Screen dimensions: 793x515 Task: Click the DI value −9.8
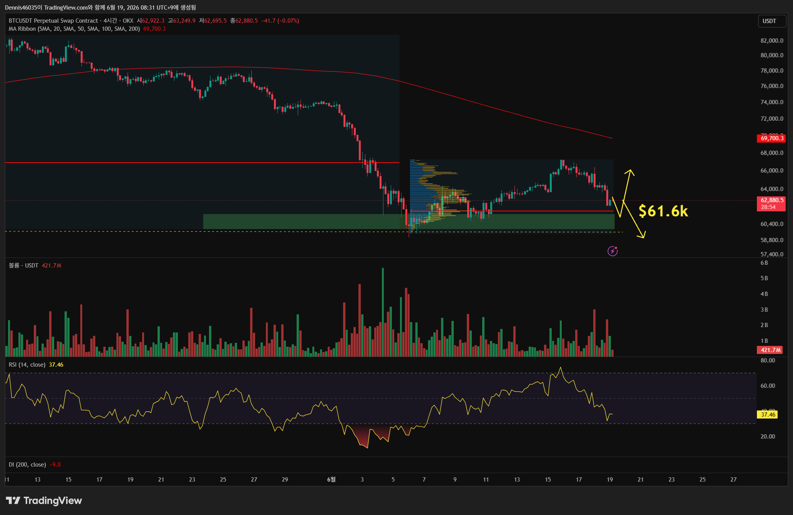pyautogui.click(x=55, y=465)
